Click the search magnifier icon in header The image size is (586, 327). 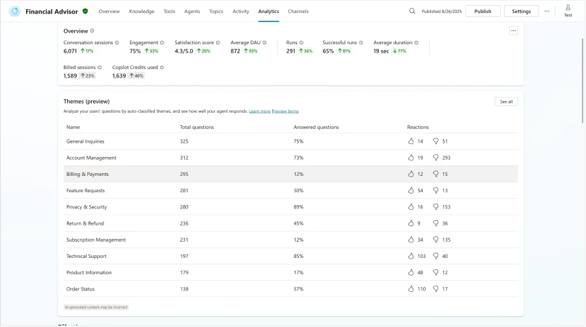pos(412,11)
